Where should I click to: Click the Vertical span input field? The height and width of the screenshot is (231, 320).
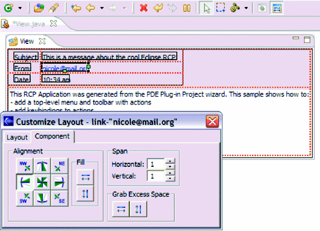click(x=157, y=176)
